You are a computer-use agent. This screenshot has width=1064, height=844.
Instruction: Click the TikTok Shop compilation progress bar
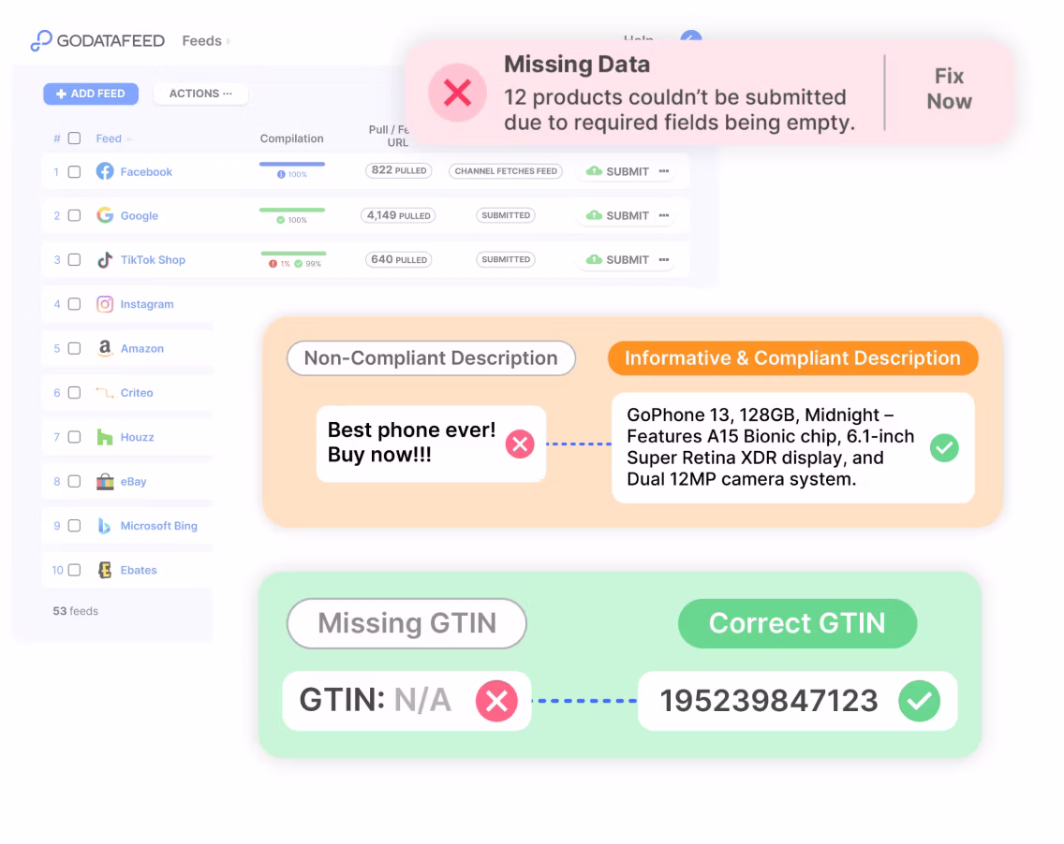293,254
